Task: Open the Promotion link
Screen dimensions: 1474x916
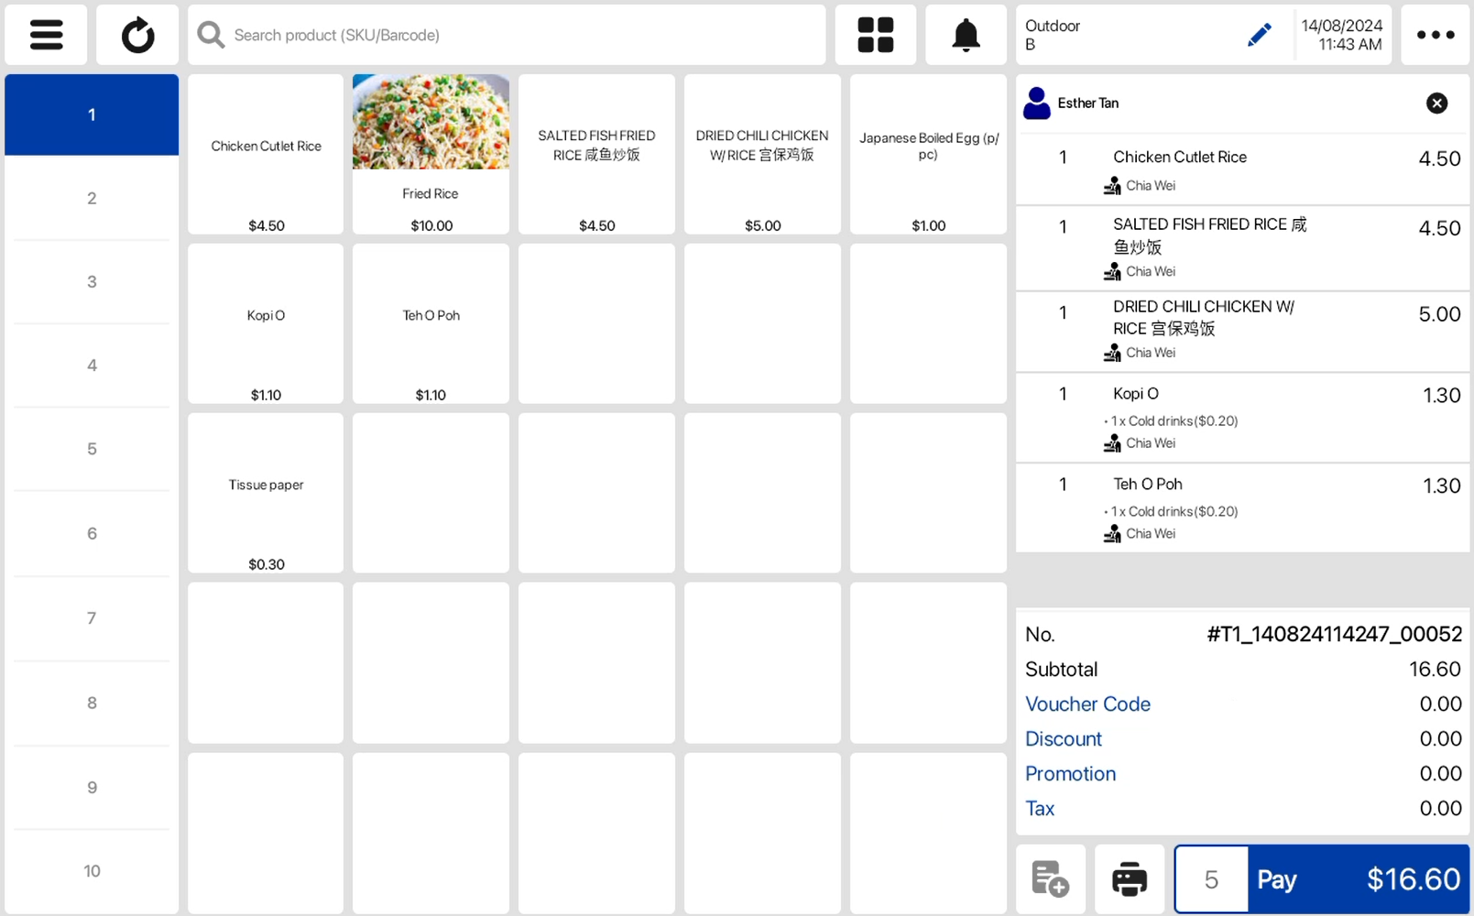Action: click(1070, 773)
